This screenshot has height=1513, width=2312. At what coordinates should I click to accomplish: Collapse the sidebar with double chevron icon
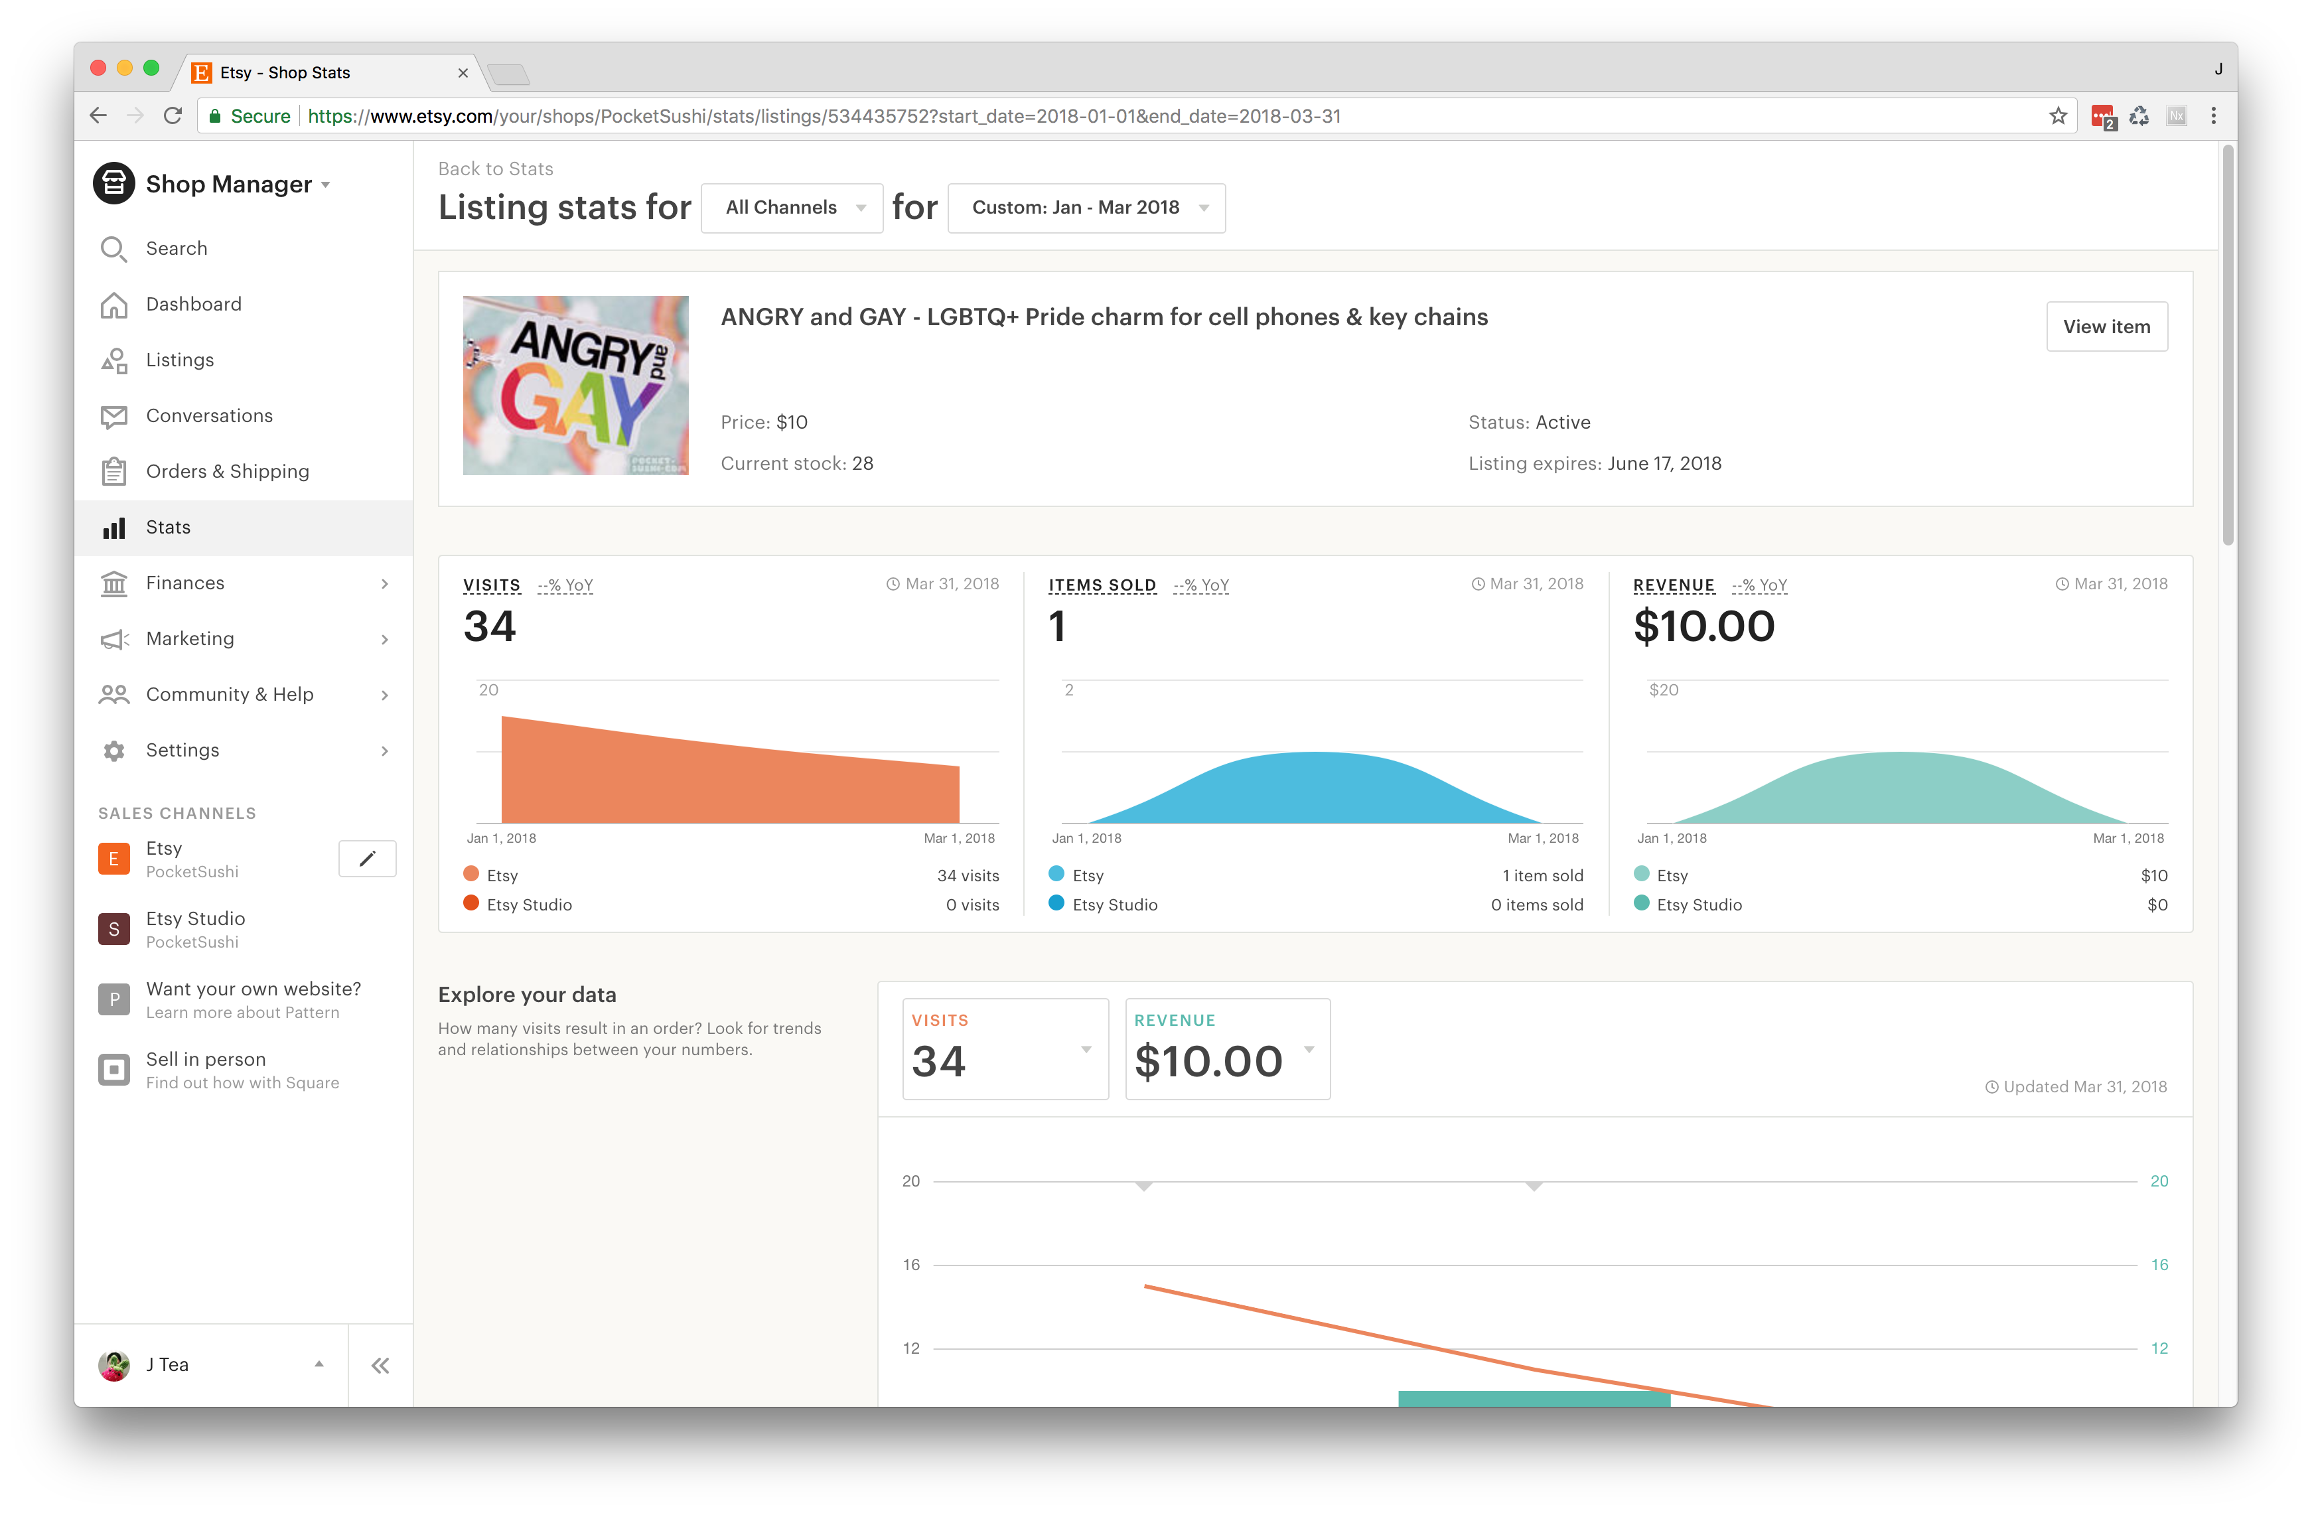click(380, 1366)
